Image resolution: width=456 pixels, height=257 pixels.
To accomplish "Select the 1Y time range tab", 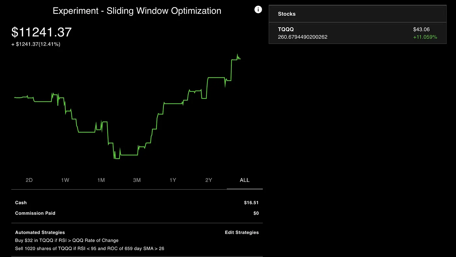I will coord(173,180).
